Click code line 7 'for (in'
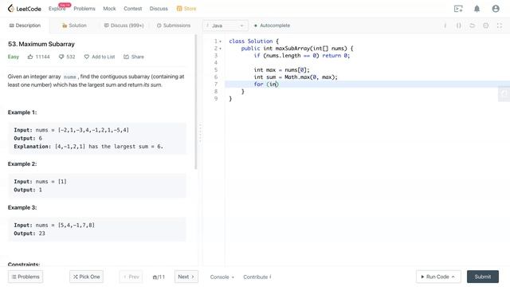This screenshot has height=287, width=510. [x=266, y=85]
